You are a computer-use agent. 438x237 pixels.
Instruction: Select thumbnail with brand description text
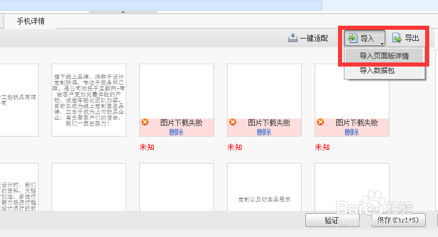(x=89, y=100)
